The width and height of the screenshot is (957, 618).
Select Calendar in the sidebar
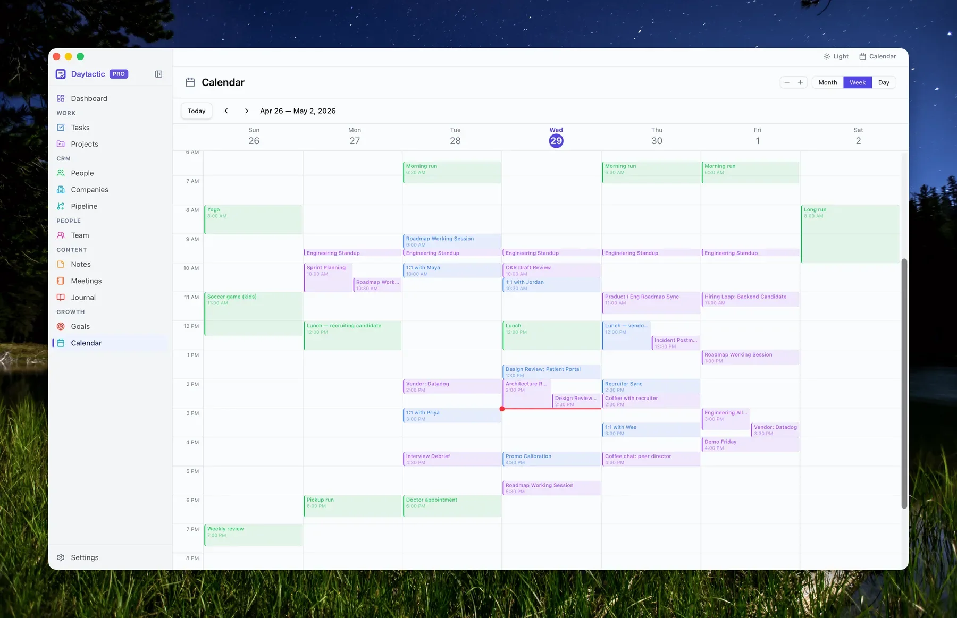(x=110, y=343)
